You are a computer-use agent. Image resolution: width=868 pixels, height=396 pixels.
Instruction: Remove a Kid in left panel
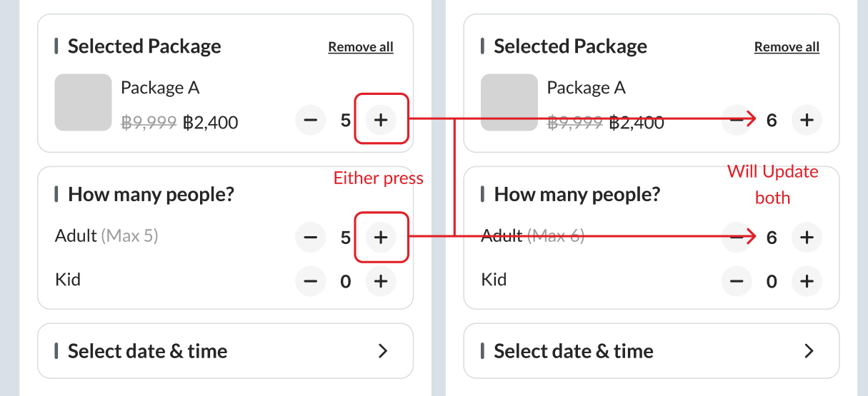(310, 281)
